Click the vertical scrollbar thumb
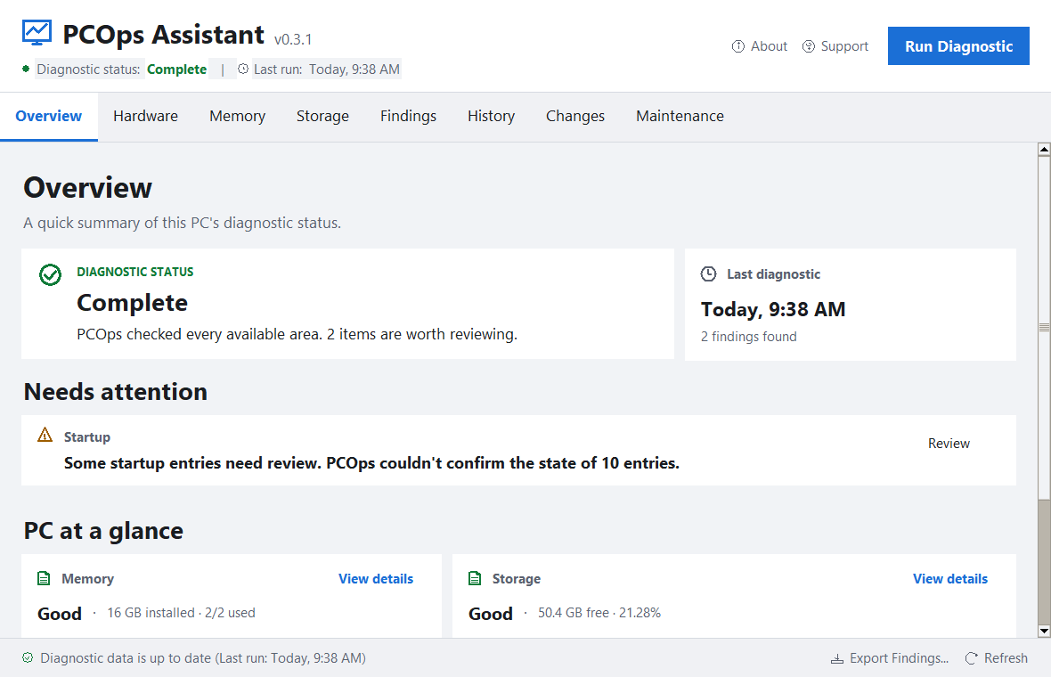Viewport: 1051px width, 677px height. click(x=1044, y=328)
